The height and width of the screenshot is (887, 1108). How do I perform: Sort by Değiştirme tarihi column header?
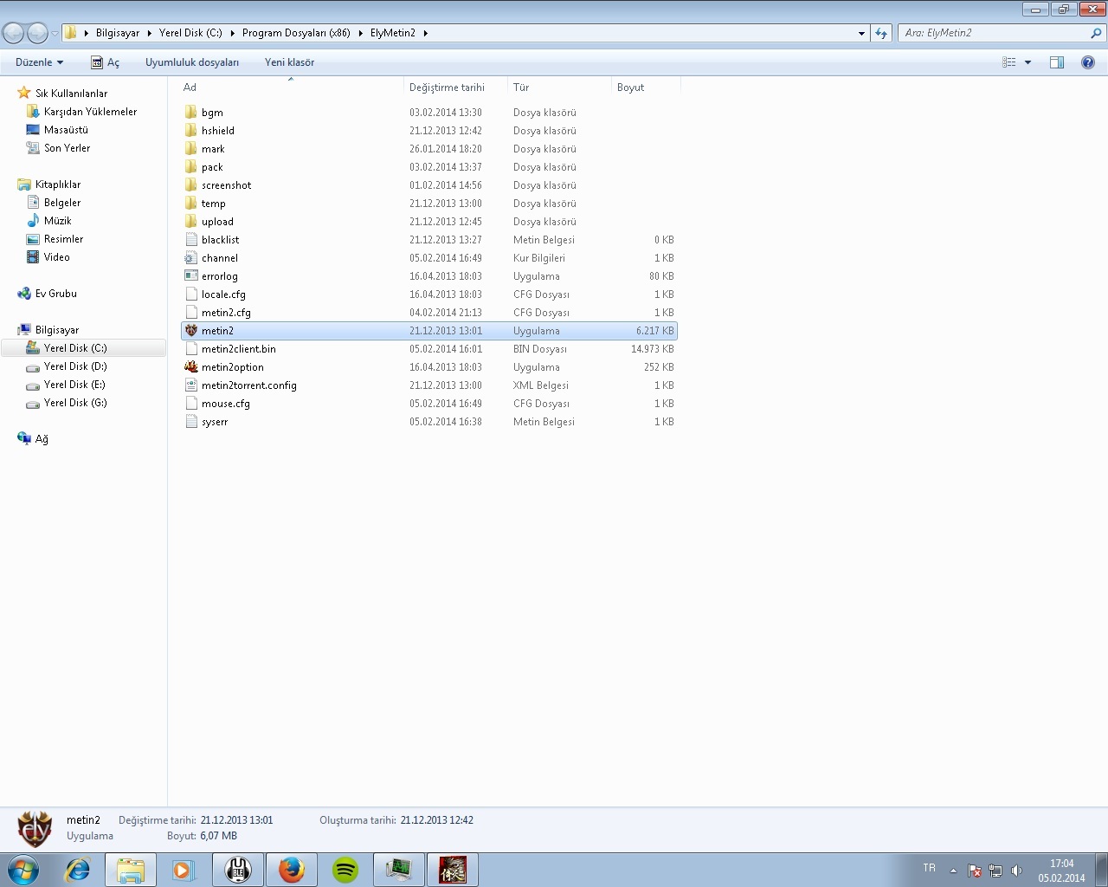point(455,87)
